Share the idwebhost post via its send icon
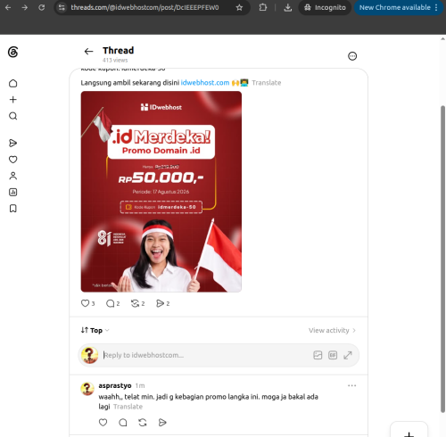This screenshot has width=446, height=437. pos(160,303)
